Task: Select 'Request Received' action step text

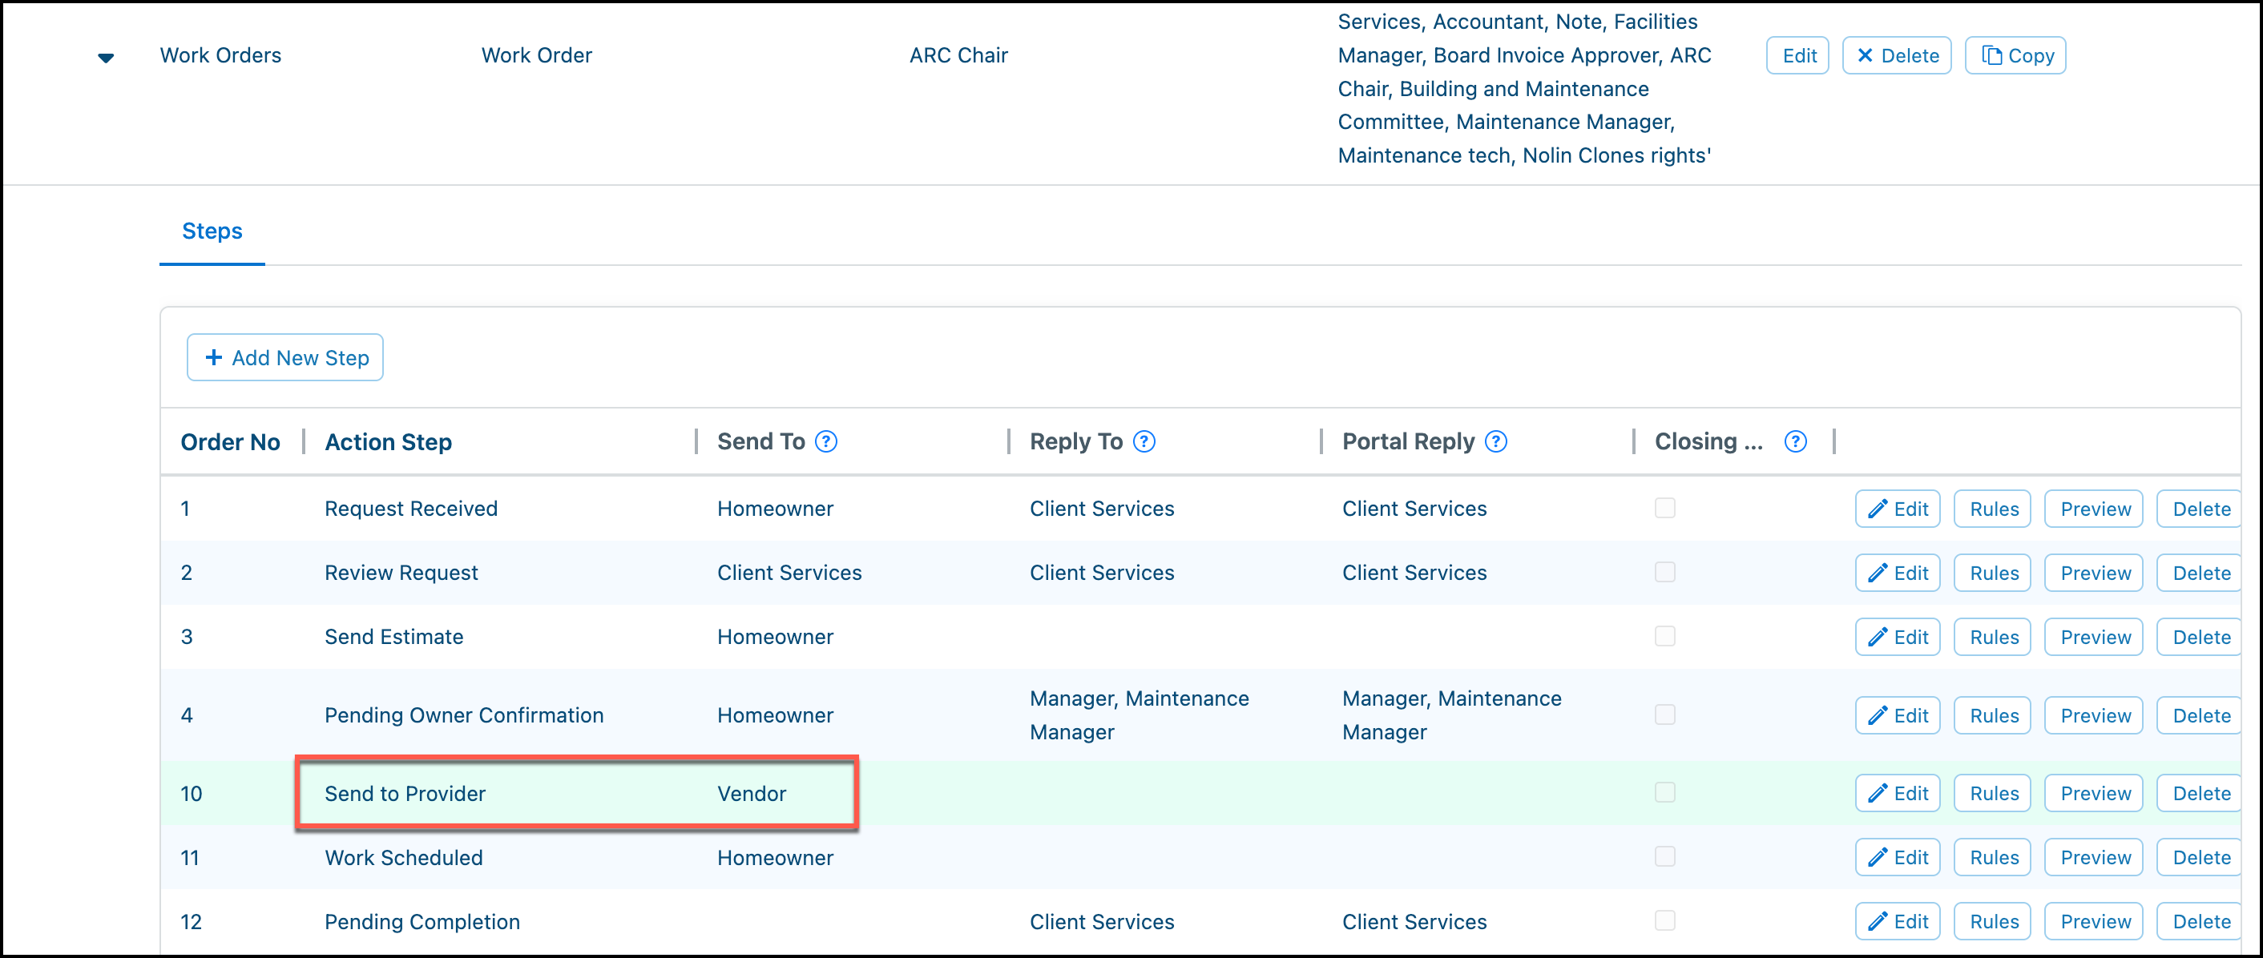Action: point(411,509)
